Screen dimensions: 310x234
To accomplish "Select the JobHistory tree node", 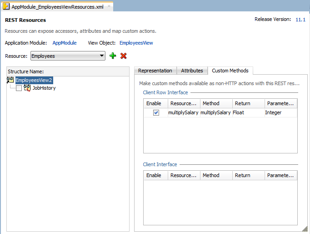I will pos(44,88).
